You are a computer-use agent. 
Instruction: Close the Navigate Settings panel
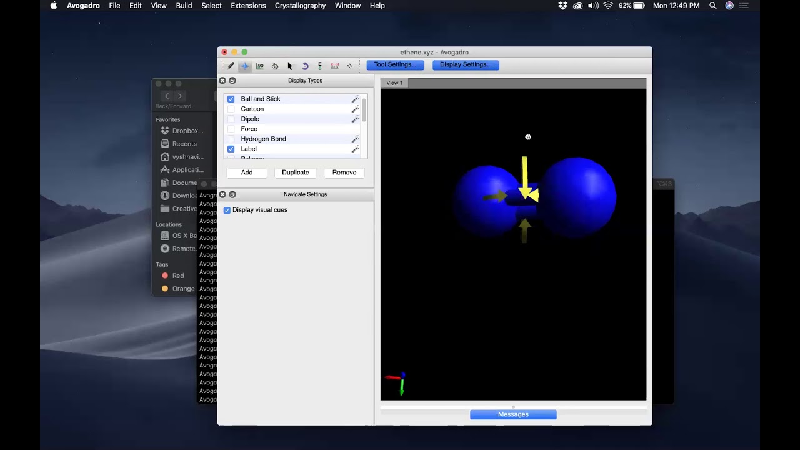pos(222,195)
